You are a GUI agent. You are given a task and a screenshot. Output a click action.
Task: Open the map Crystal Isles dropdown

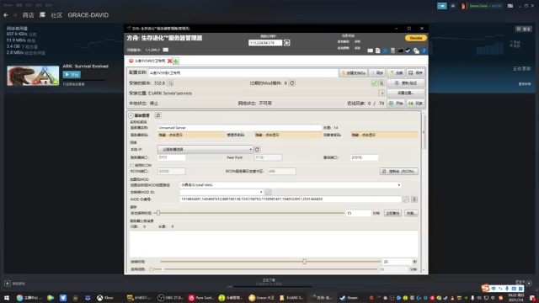(x=291, y=185)
